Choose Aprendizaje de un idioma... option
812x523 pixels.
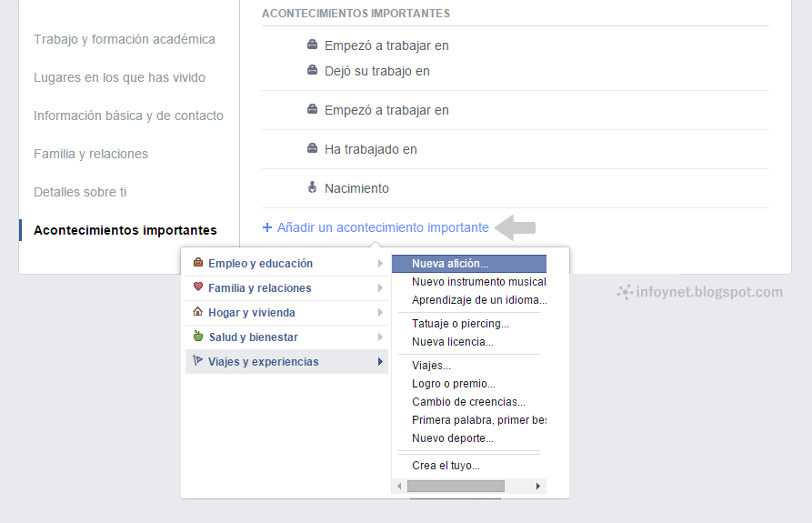469,300
